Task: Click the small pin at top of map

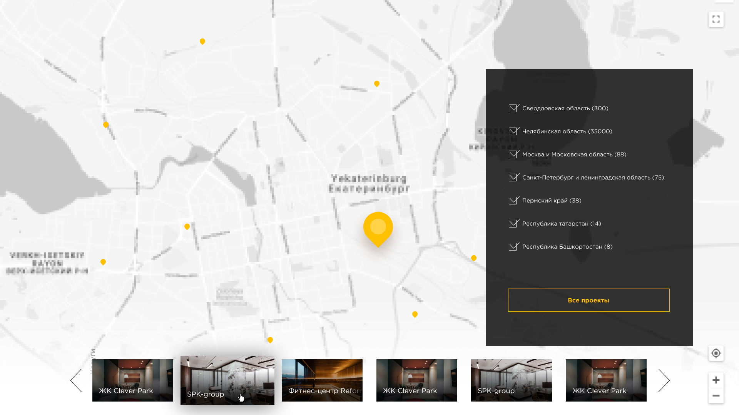Action: [x=202, y=41]
